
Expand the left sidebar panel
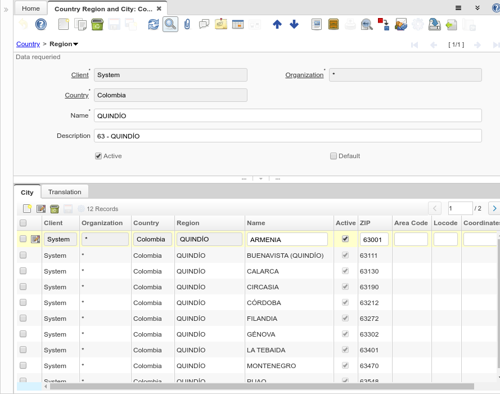6,10
